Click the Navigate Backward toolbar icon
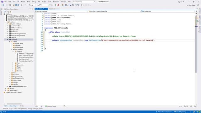Image resolution: width=201 pixels, height=113 pixels. tap(3, 5)
